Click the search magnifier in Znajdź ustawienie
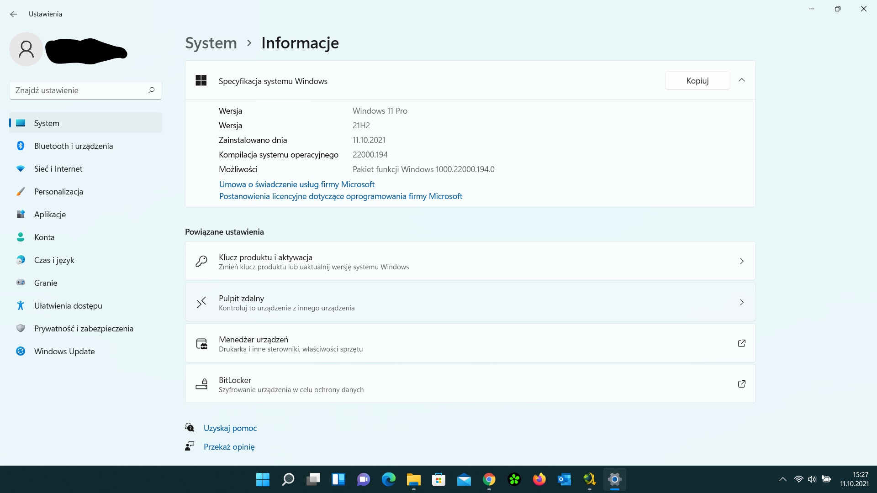877x493 pixels. pos(152,90)
